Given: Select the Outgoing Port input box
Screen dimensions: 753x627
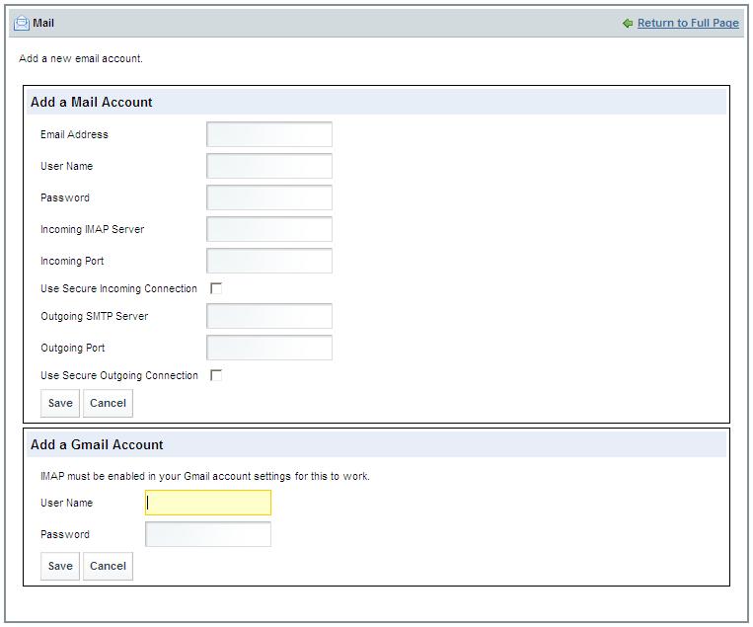Looking at the screenshot, I should (269, 348).
